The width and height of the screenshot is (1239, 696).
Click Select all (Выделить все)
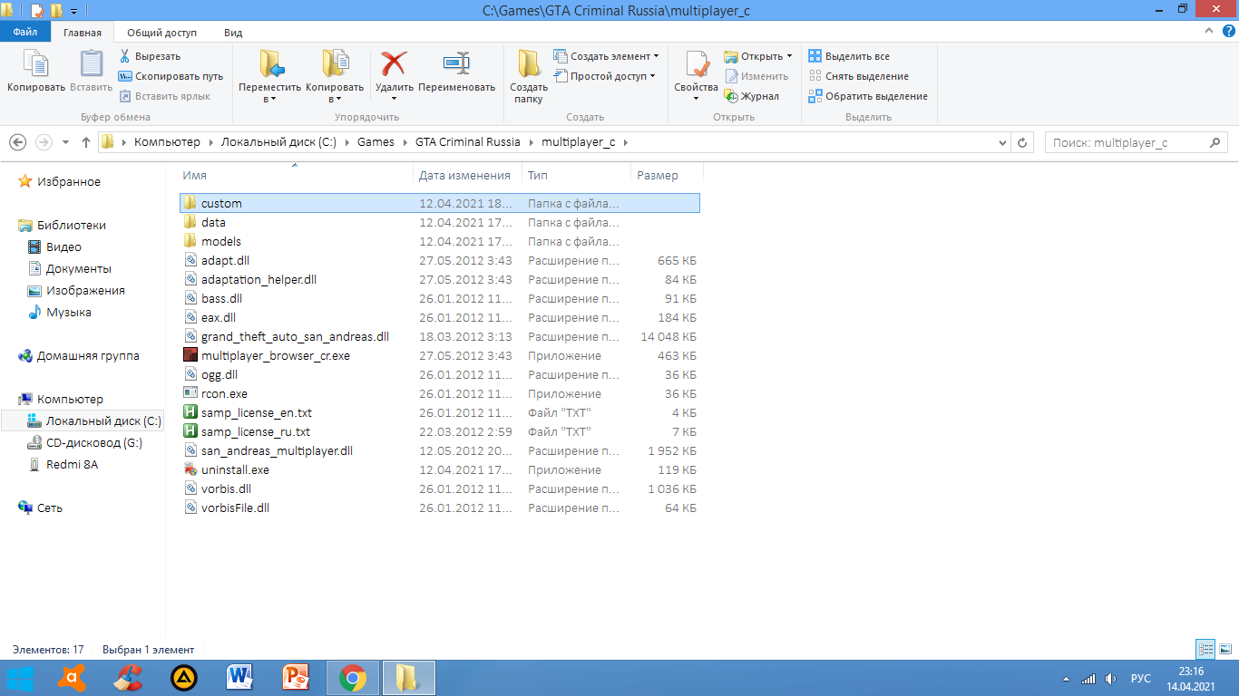coord(849,56)
